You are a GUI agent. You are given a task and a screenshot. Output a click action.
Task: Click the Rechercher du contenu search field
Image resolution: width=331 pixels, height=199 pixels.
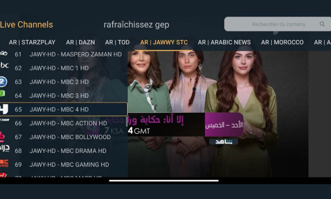pos(278,24)
